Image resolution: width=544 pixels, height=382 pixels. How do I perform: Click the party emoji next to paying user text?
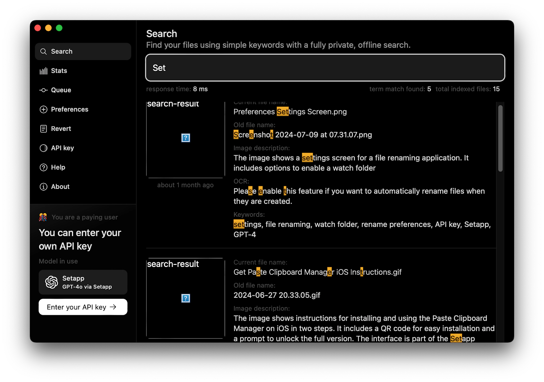coord(43,217)
